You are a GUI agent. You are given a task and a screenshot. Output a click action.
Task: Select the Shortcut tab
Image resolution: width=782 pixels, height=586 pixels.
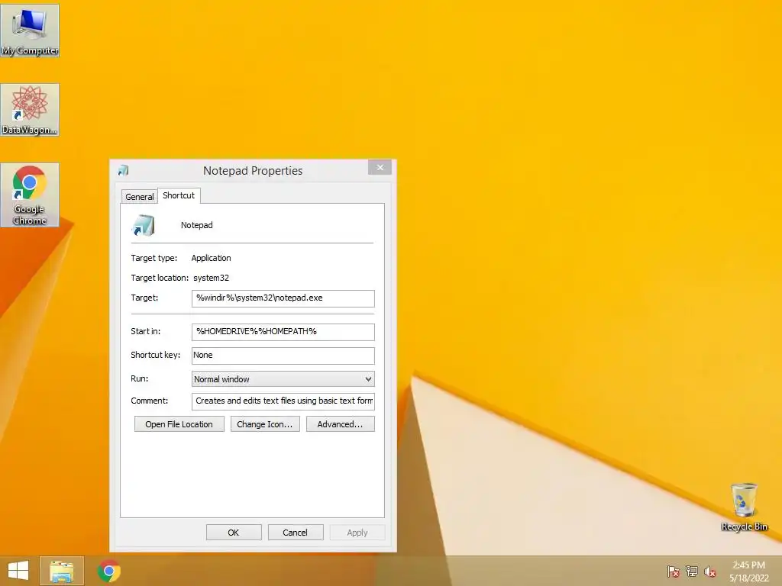tap(179, 195)
